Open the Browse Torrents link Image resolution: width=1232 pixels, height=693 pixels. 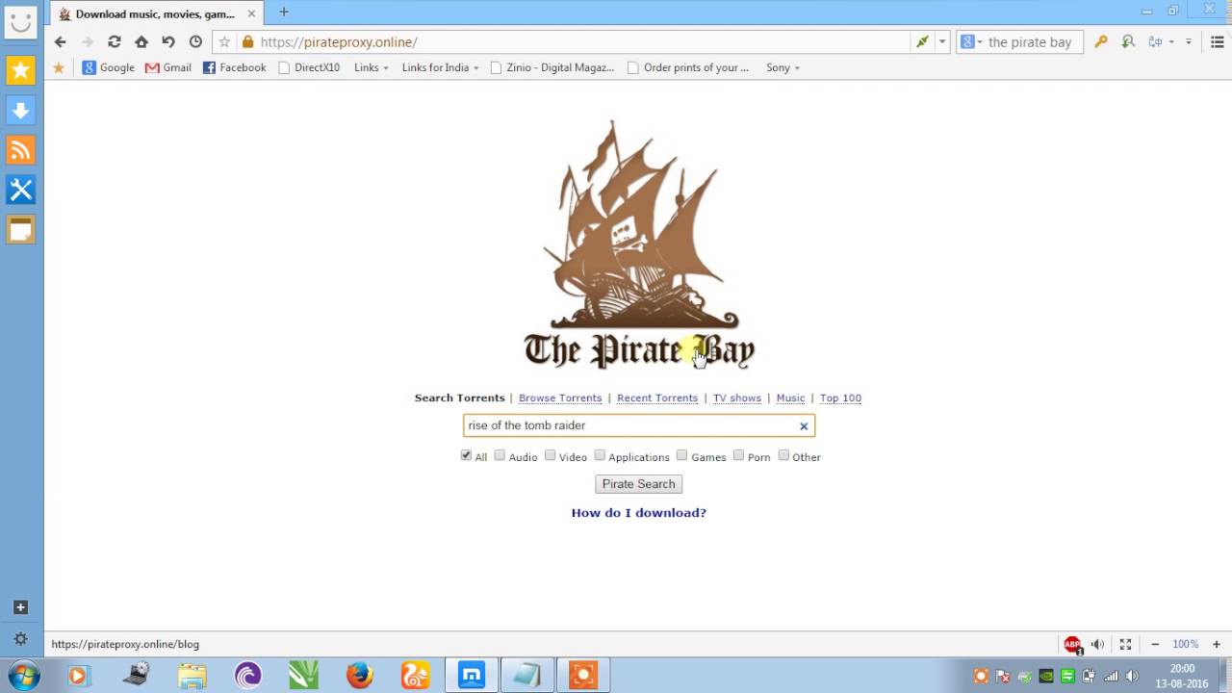560,398
